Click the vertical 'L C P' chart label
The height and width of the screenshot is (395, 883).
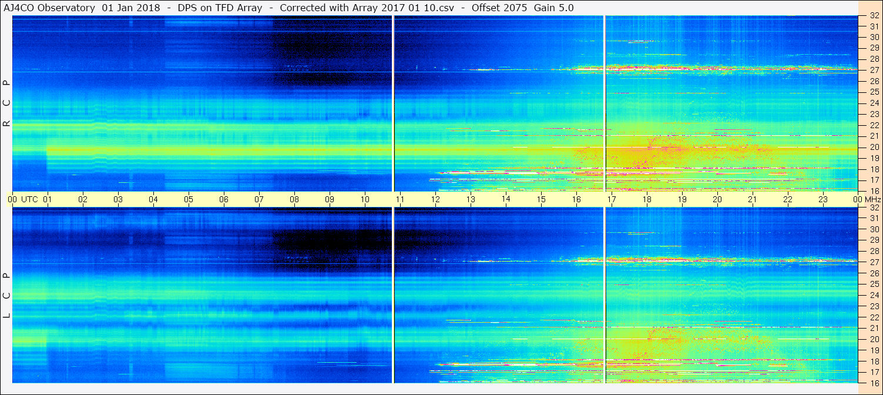(7, 296)
